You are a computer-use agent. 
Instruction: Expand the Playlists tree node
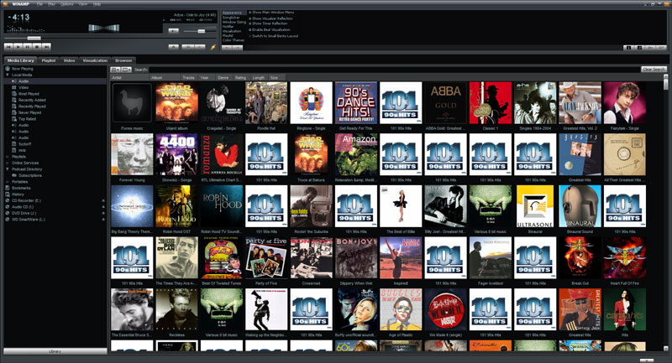(x=8, y=157)
